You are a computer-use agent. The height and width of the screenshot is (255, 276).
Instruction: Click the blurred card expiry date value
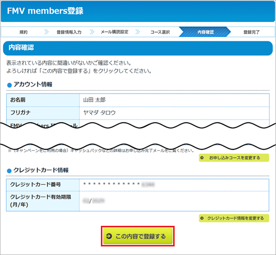[x=94, y=201]
